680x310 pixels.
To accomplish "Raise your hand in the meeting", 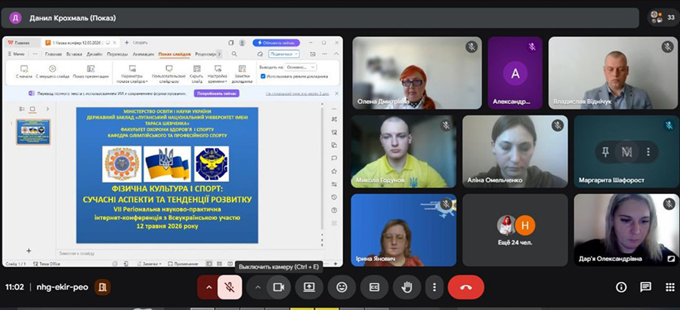I will click(406, 287).
